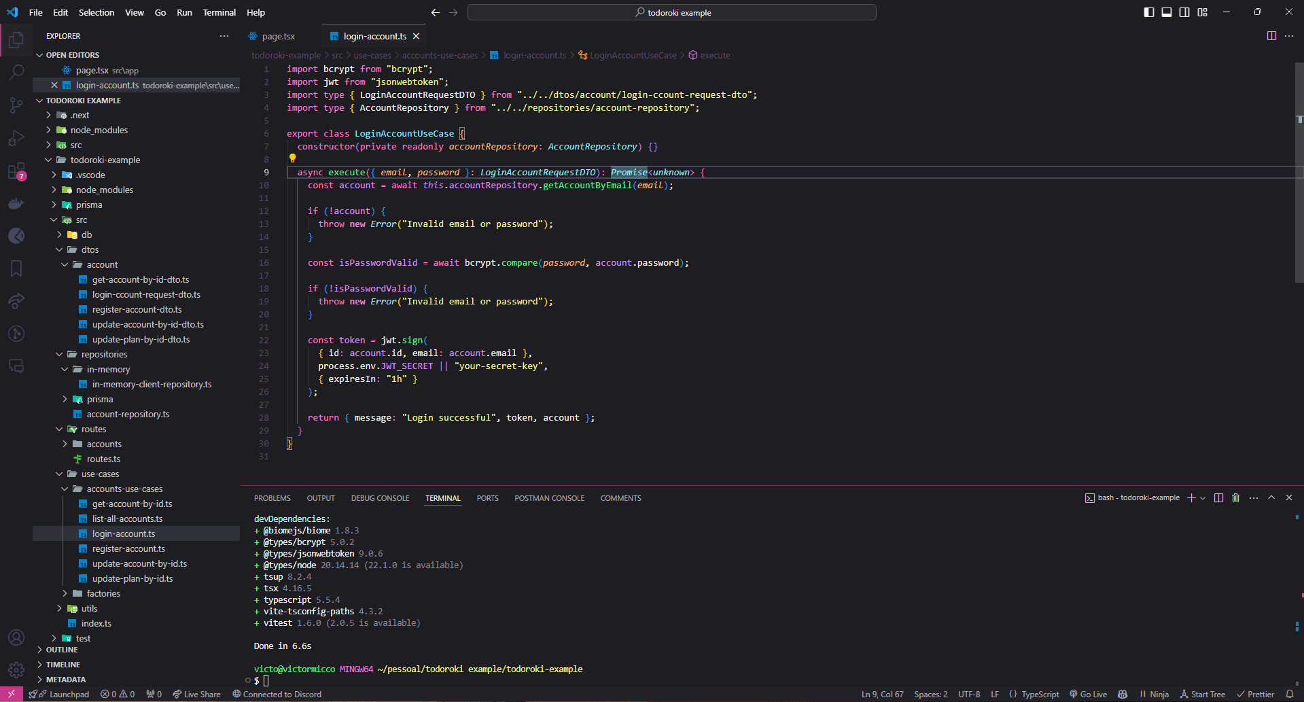1304x702 pixels.
Task: Click errors and warnings counter
Action: [118, 694]
